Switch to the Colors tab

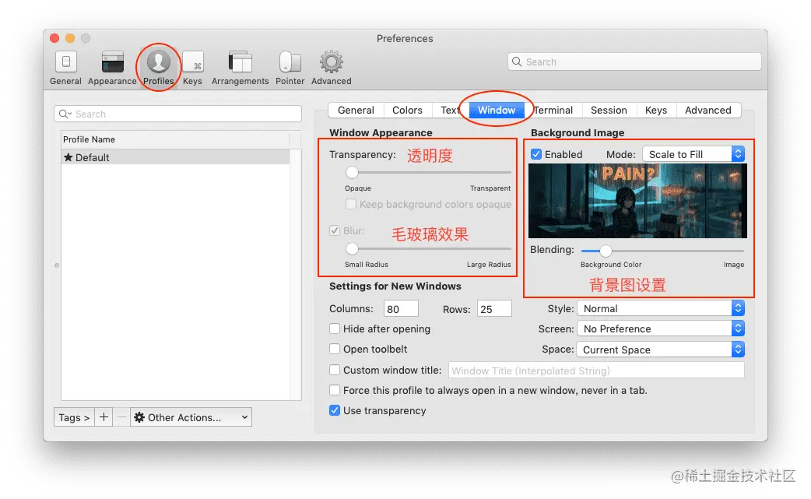point(407,110)
